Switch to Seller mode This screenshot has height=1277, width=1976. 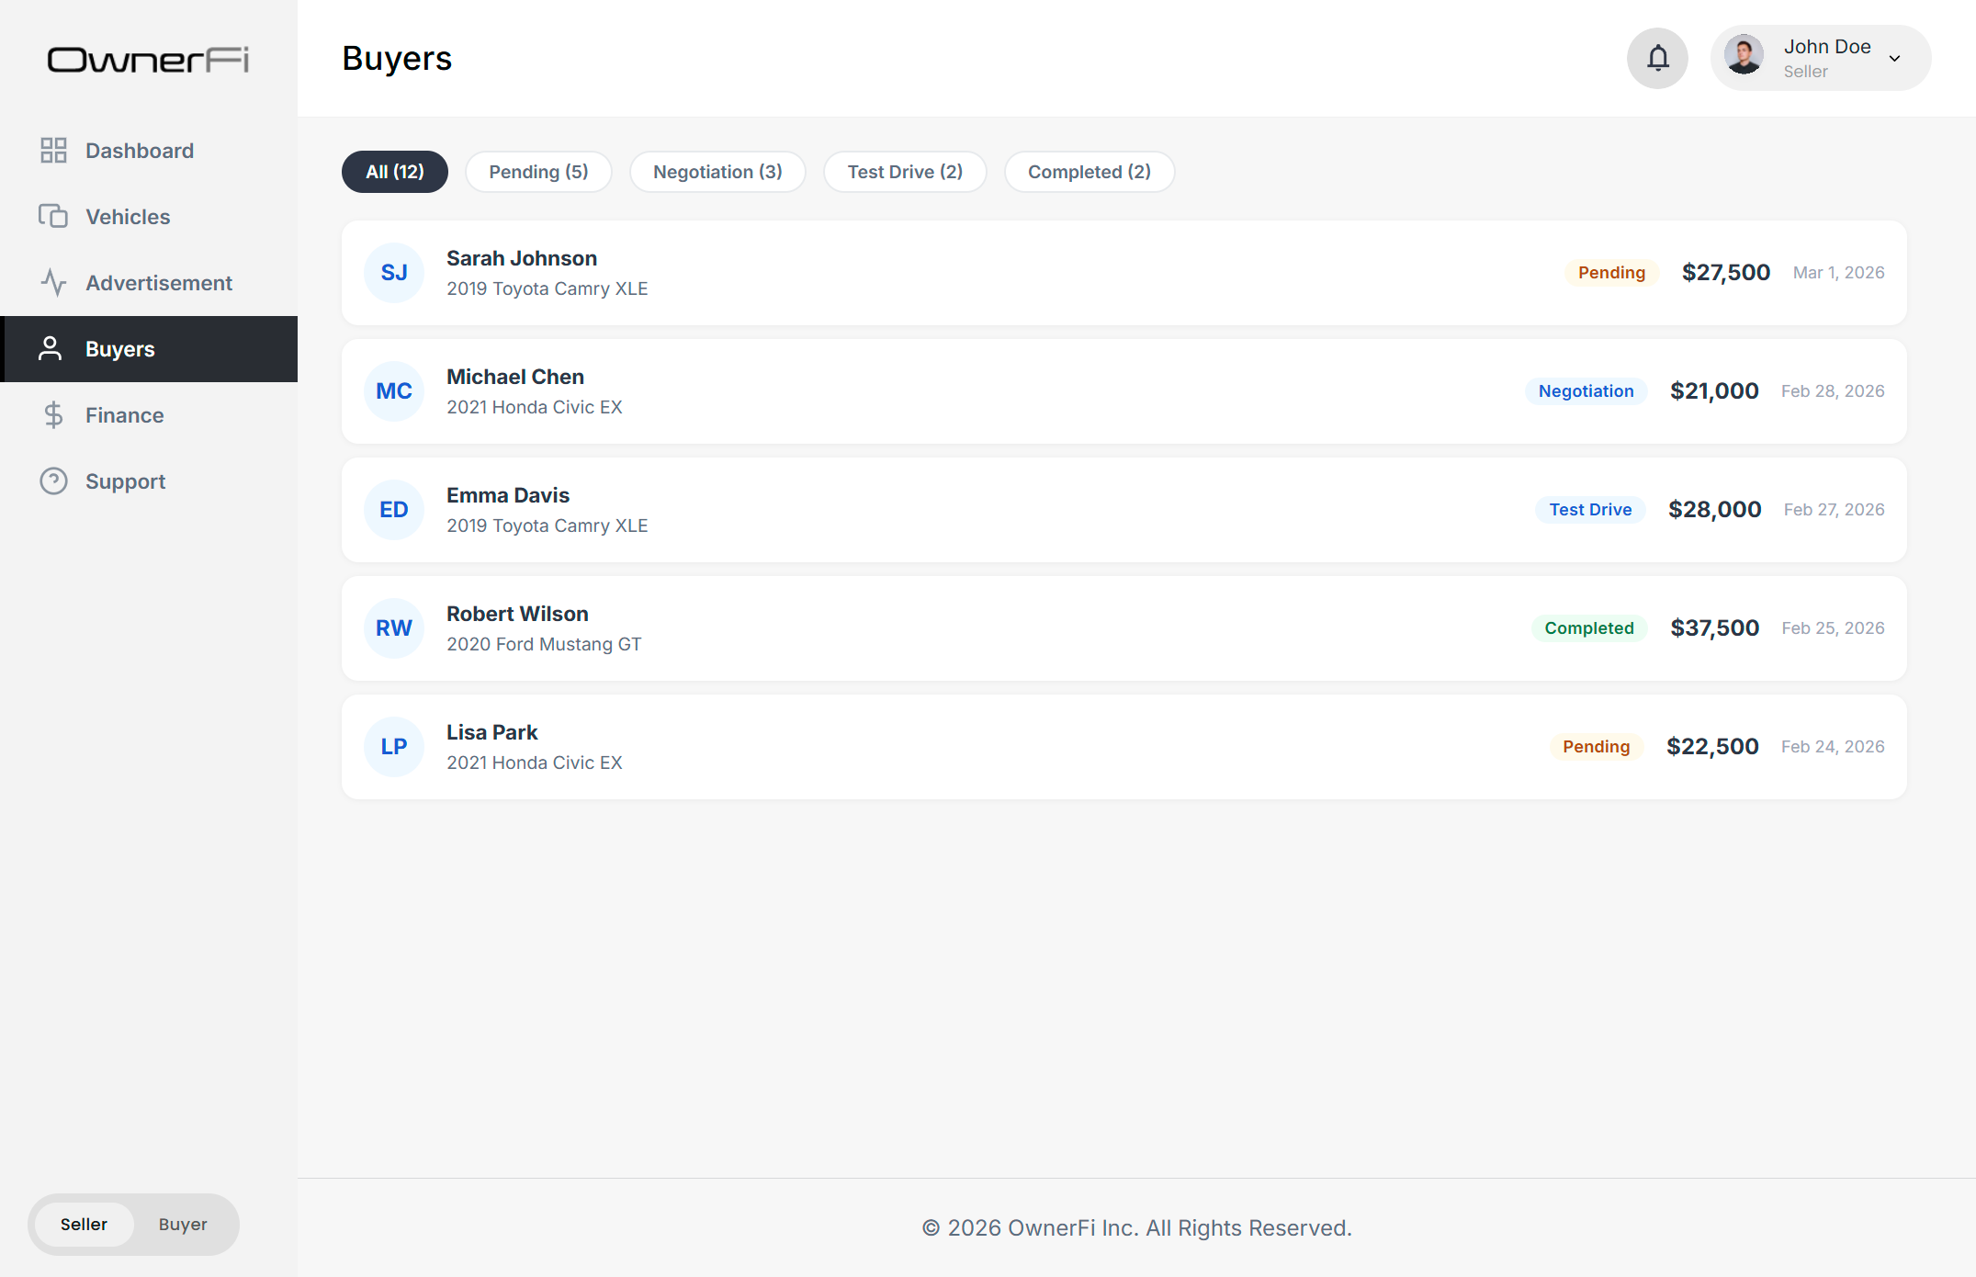coord(85,1225)
